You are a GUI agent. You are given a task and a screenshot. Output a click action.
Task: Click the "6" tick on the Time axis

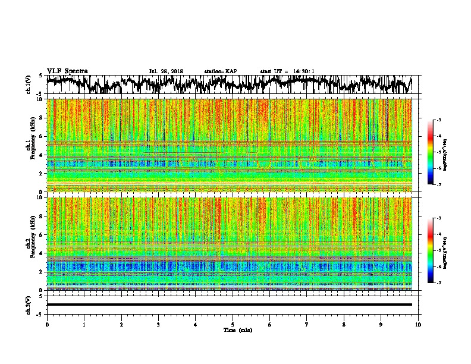pyautogui.click(x=270, y=325)
